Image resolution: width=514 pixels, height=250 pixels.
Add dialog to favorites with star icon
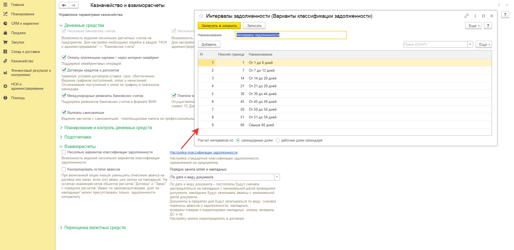201,16
